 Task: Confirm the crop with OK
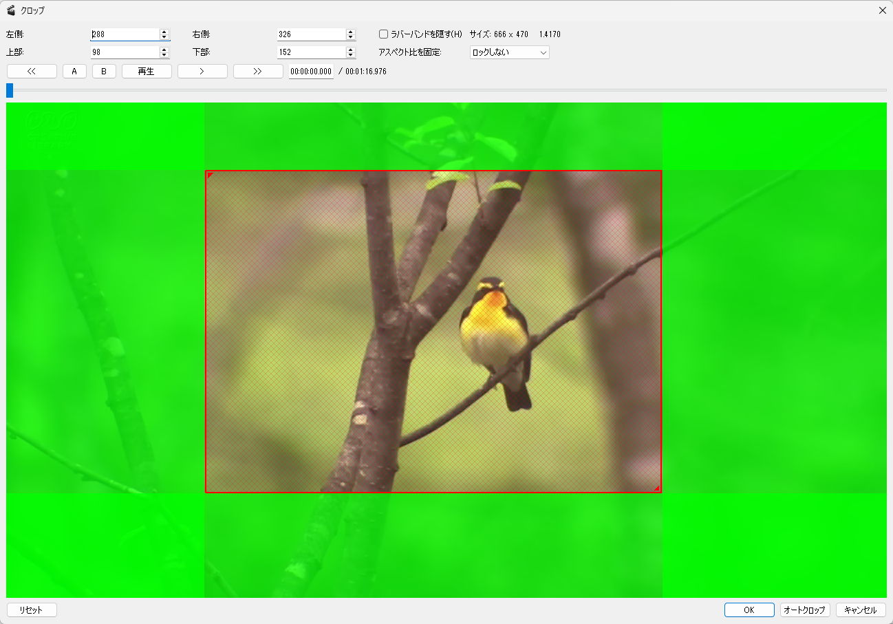click(749, 610)
